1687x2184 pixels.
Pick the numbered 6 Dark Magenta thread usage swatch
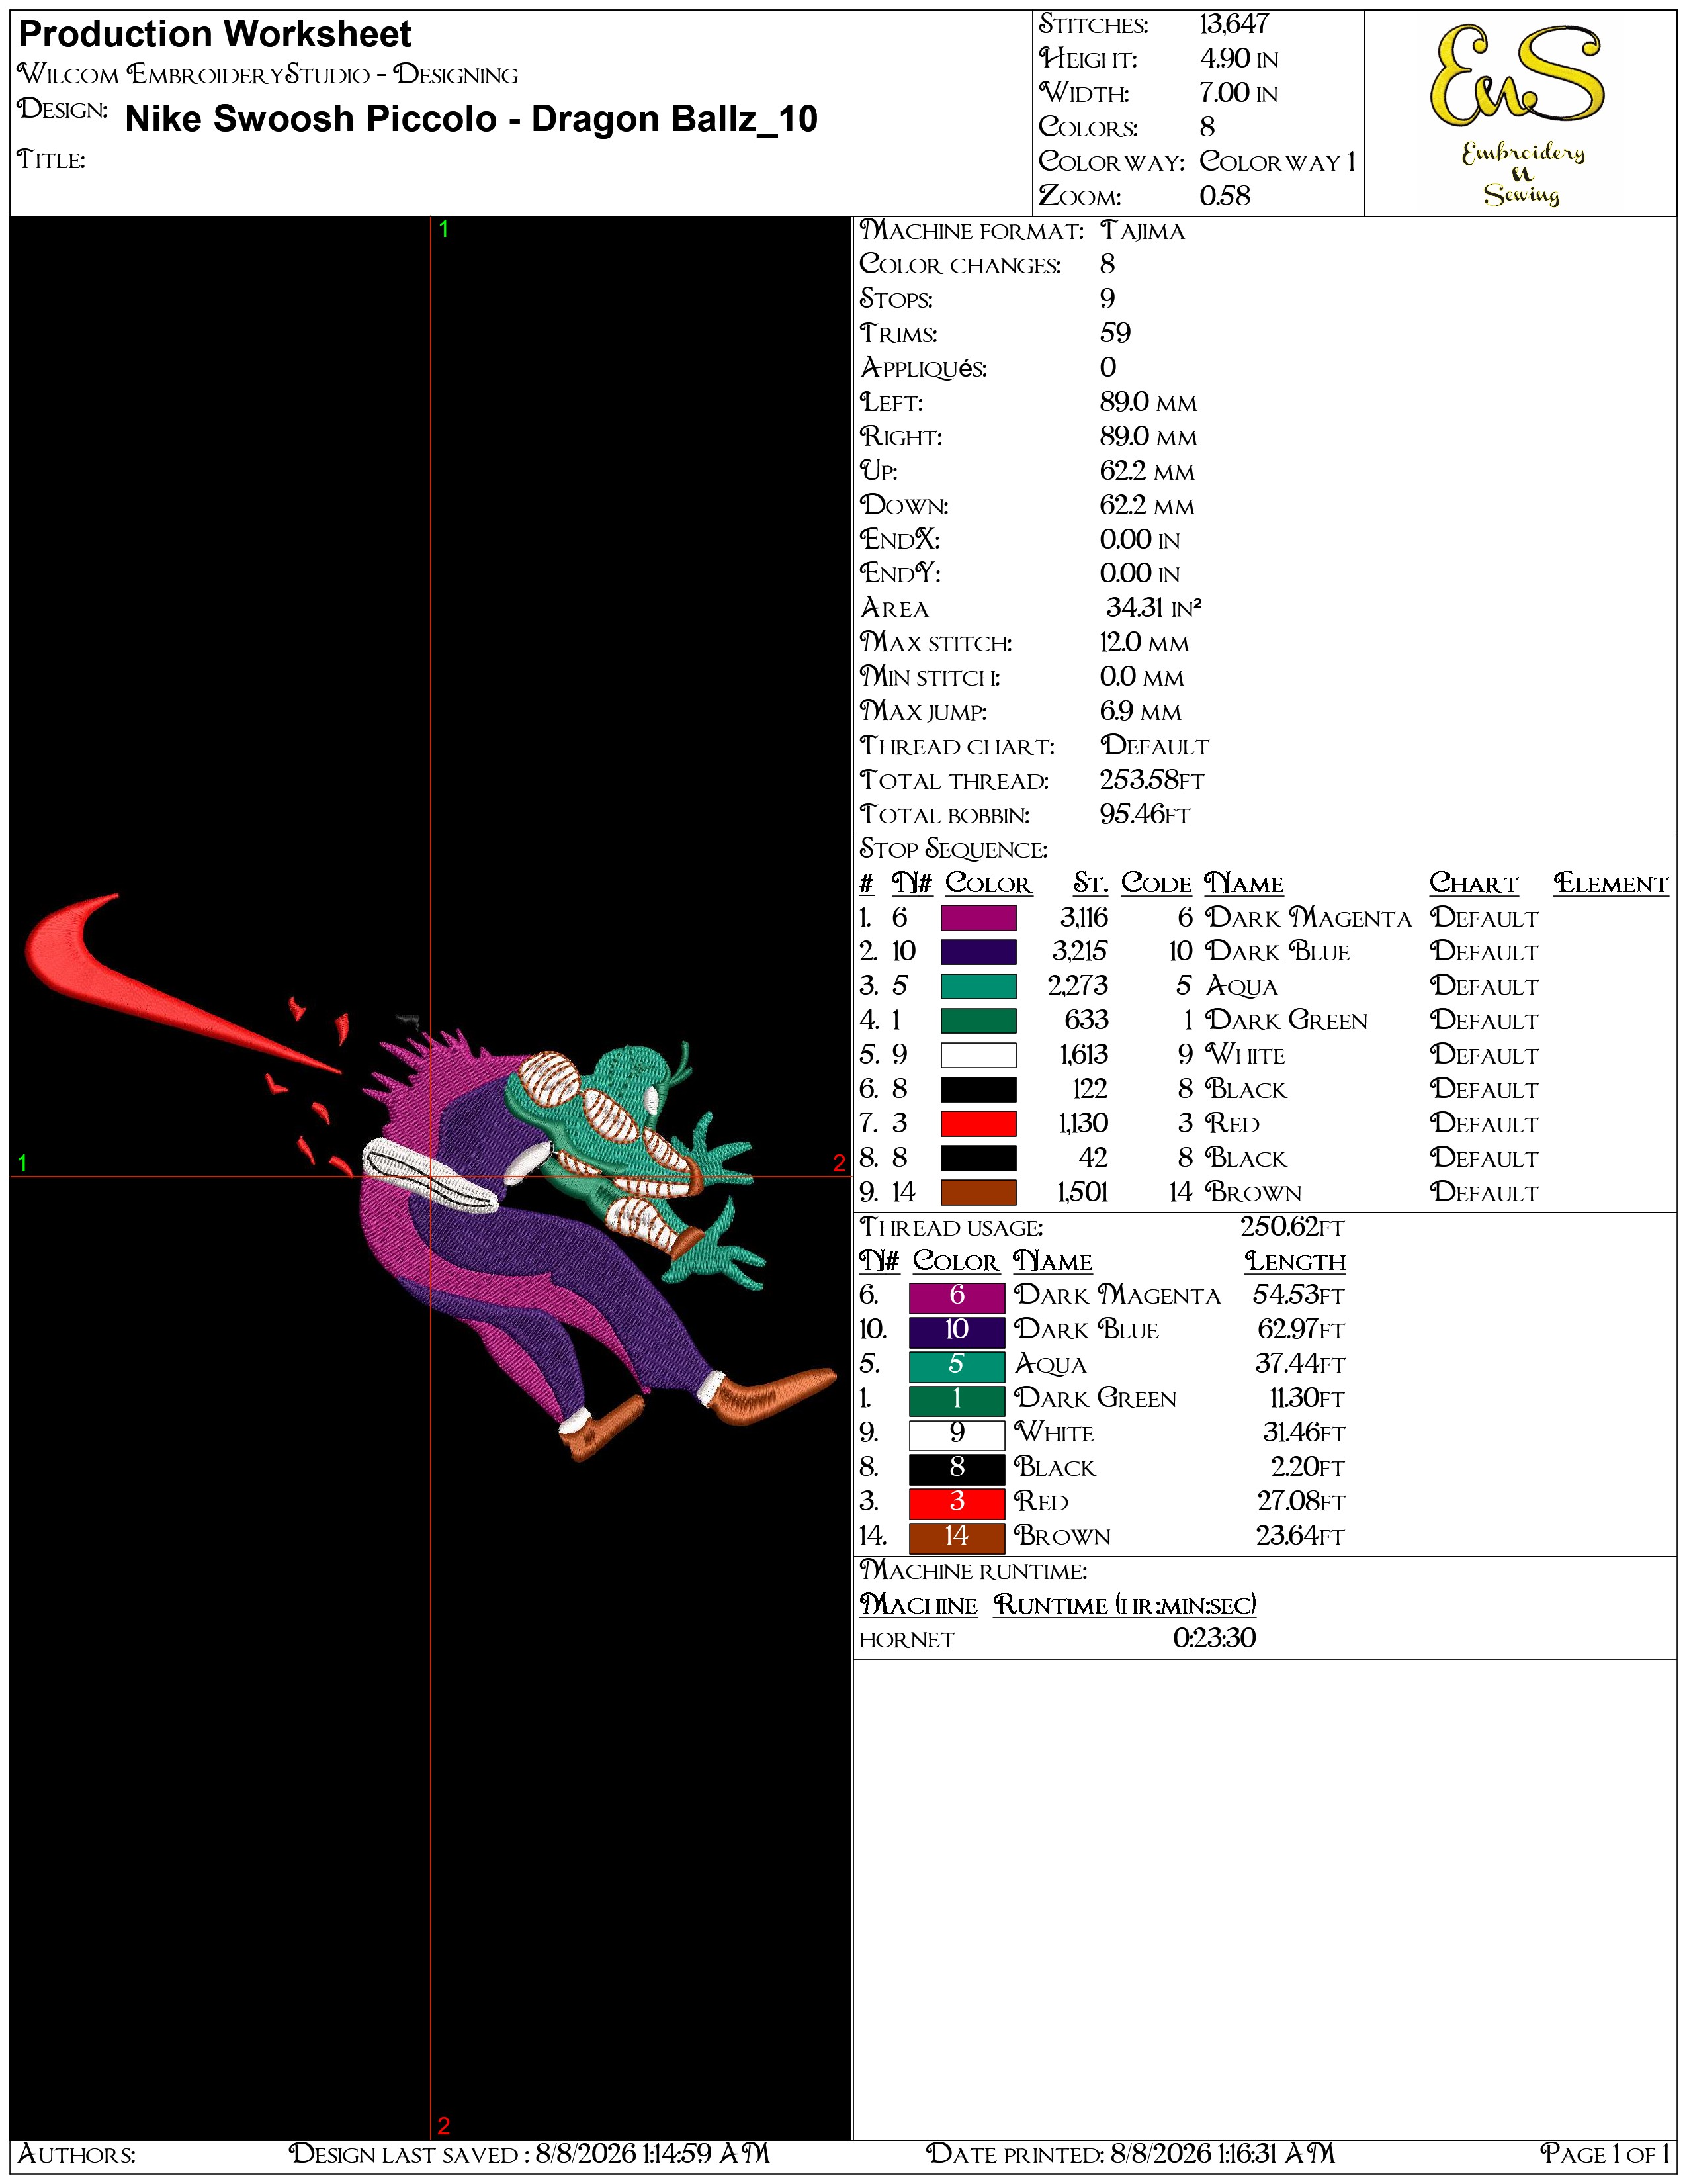[957, 1297]
